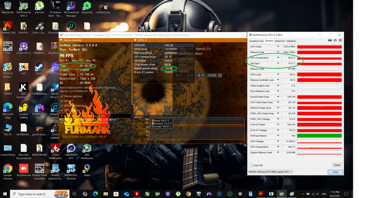Open GPU-Z hamburger menu icon
The height and width of the screenshot is (198, 371).
(340, 40)
